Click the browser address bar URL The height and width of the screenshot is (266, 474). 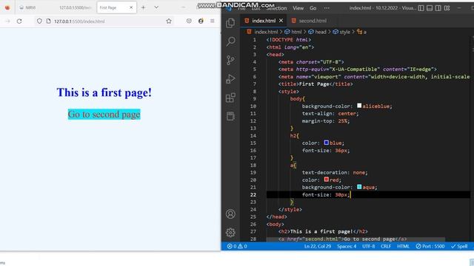click(x=79, y=21)
